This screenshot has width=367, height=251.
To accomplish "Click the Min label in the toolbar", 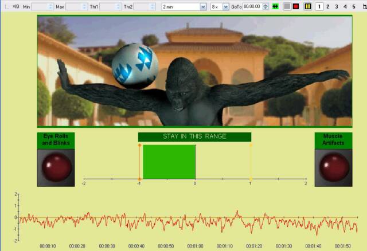I will click(26, 7).
